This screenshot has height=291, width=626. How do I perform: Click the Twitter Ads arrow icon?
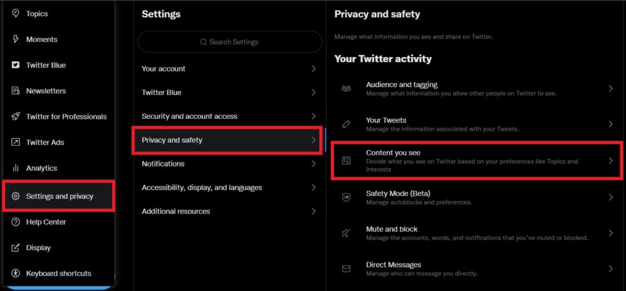(x=16, y=142)
